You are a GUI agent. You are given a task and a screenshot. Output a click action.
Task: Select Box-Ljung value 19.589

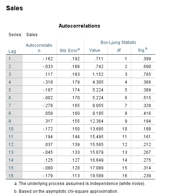pyautogui.click(x=97, y=176)
